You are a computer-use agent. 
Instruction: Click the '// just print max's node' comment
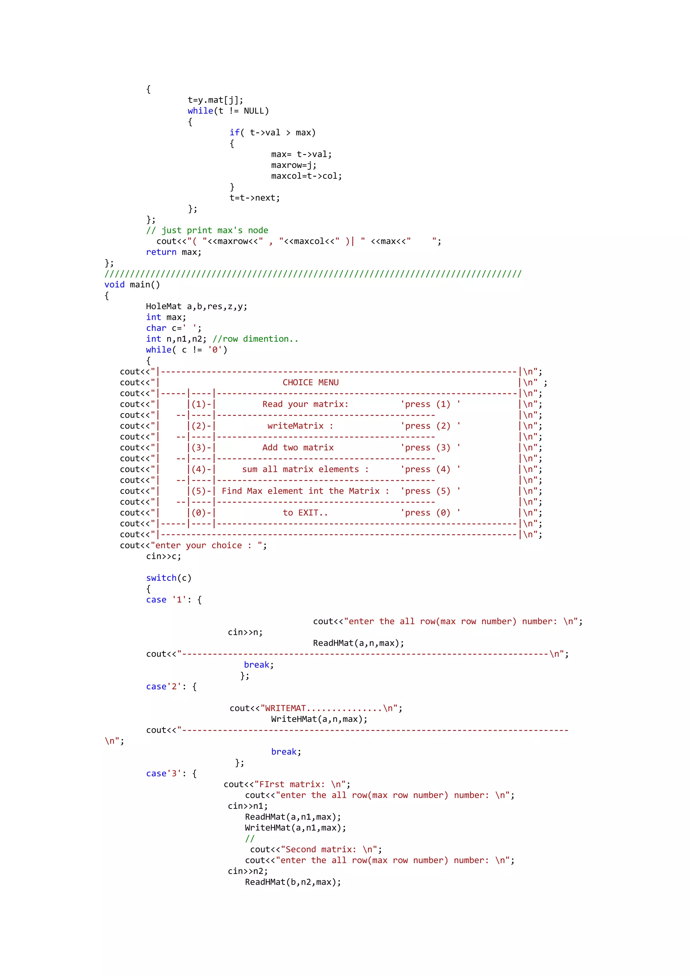(207, 231)
